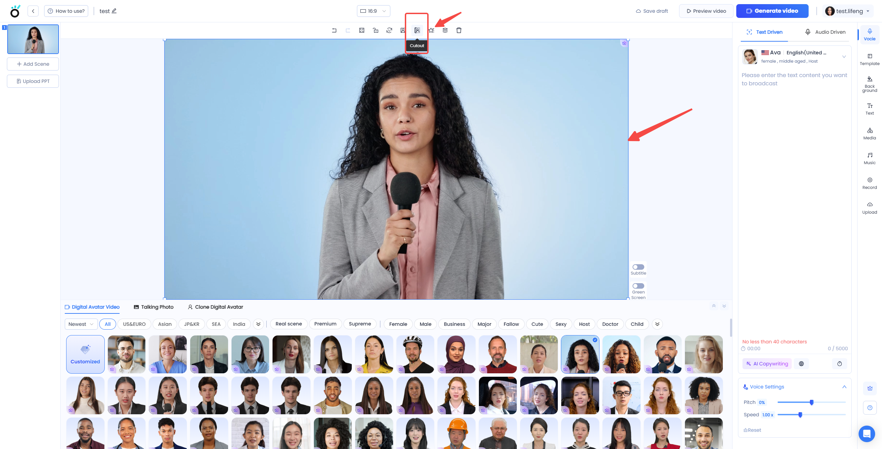Image resolution: width=882 pixels, height=449 pixels.
Task: Click the unlock padlock toolbar icon
Action: 376,30
